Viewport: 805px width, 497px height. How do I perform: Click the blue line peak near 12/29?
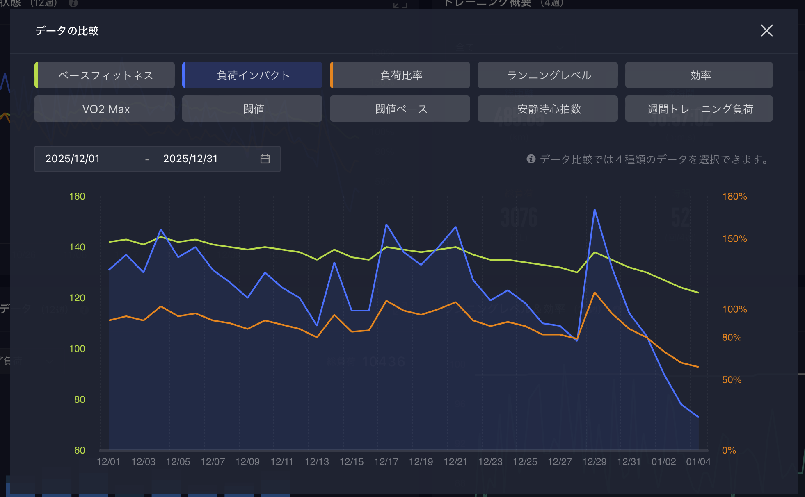click(x=595, y=210)
